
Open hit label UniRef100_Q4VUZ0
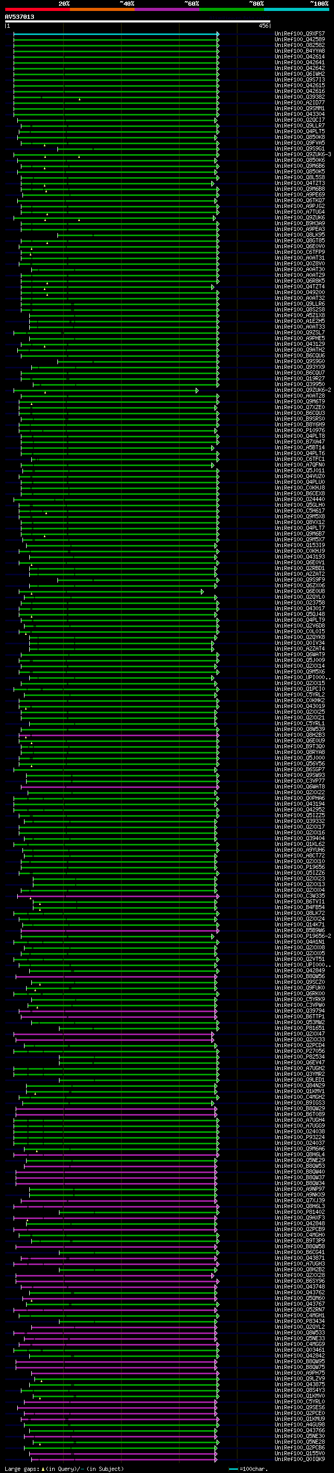click(x=300, y=477)
